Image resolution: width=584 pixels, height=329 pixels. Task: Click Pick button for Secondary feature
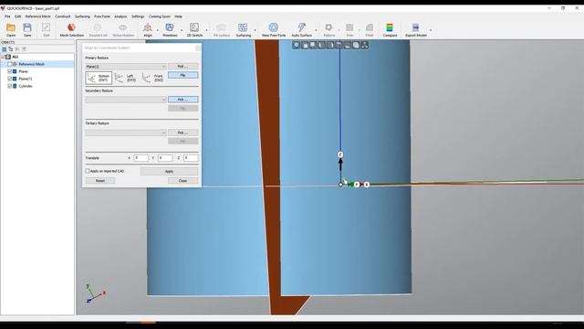[x=182, y=100]
